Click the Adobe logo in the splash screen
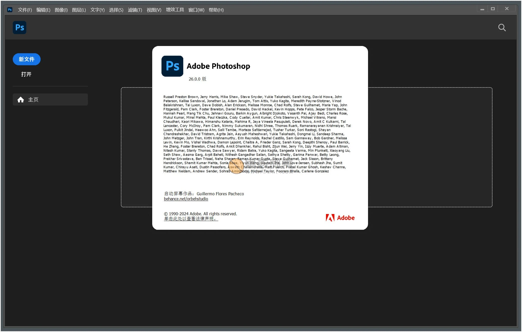Screen dimensions: 522x332 340,217
